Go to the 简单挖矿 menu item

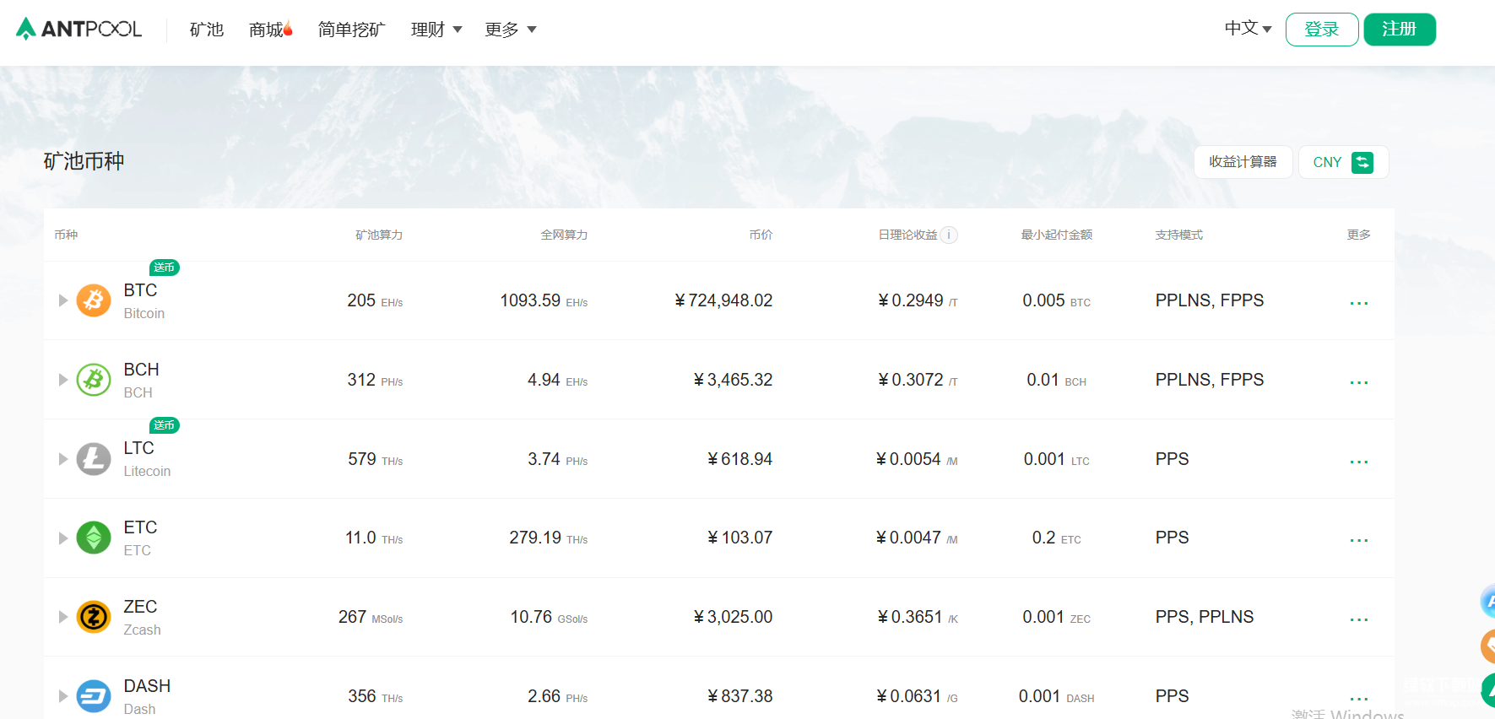pos(351,30)
